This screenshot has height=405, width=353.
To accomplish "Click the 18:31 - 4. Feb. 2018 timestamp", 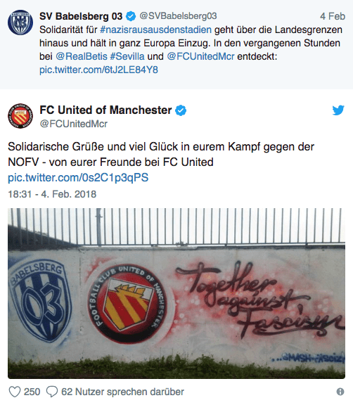I will pyautogui.click(x=52, y=194).
